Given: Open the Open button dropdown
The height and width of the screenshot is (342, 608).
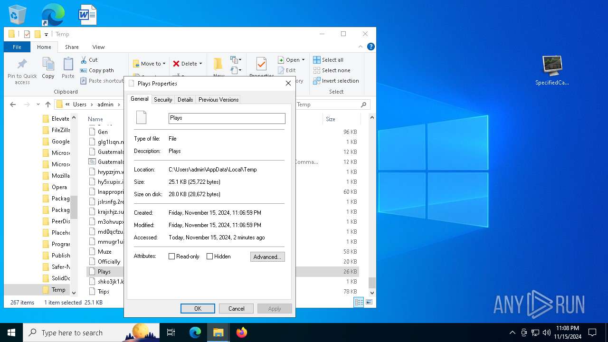Looking at the screenshot, I should pos(303,60).
